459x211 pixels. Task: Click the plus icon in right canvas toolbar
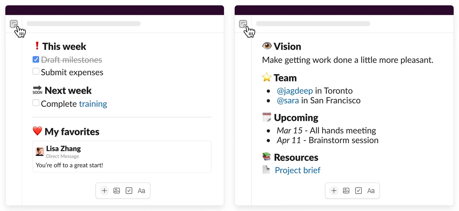tap(334, 191)
